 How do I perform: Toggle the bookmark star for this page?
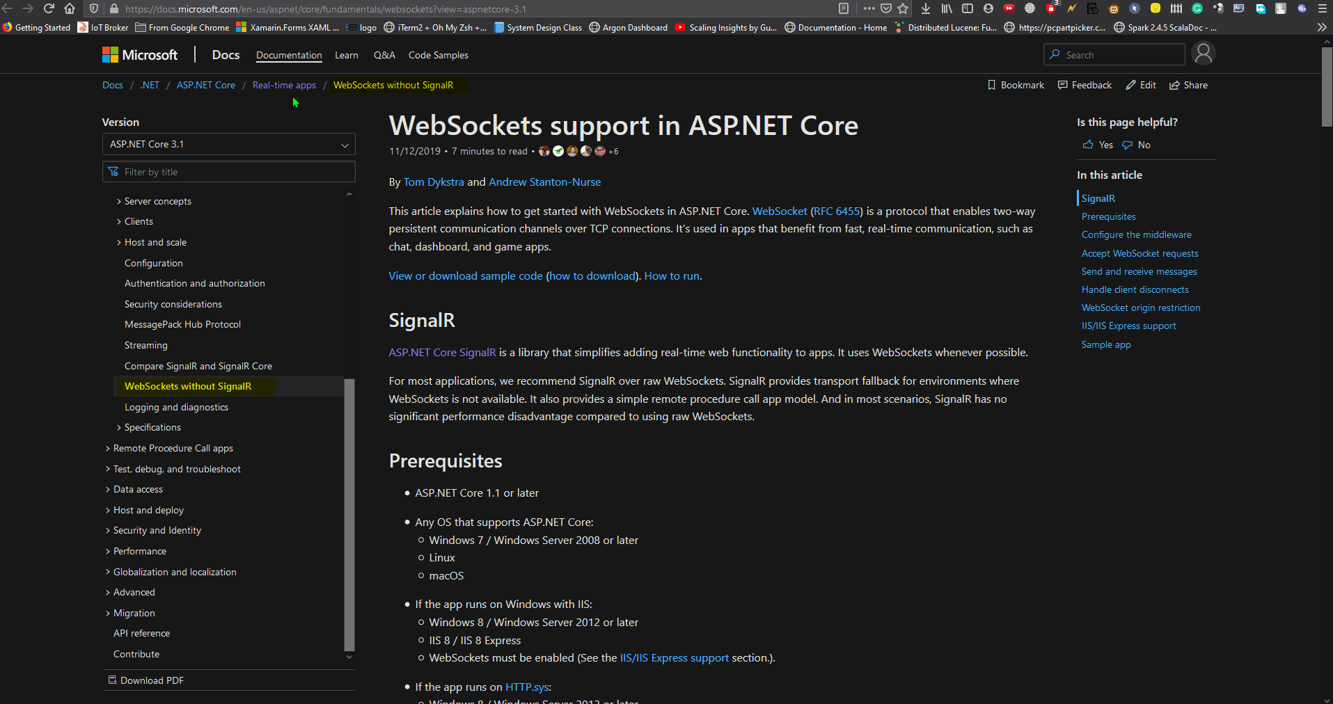902,8
